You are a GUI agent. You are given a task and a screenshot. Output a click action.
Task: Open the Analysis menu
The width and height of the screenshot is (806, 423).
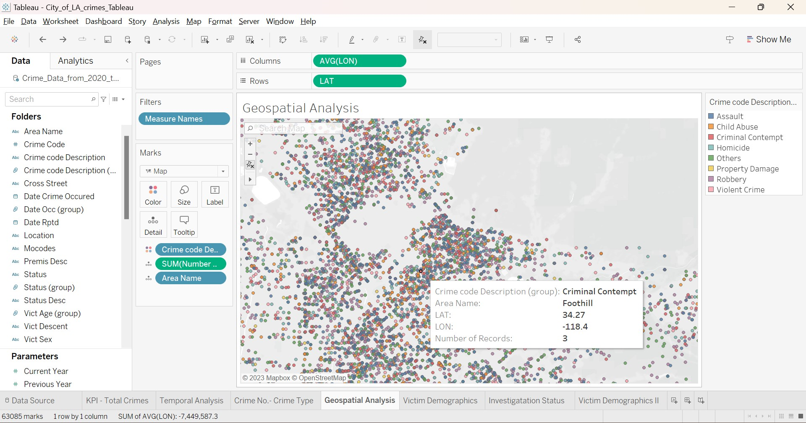point(166,21)
